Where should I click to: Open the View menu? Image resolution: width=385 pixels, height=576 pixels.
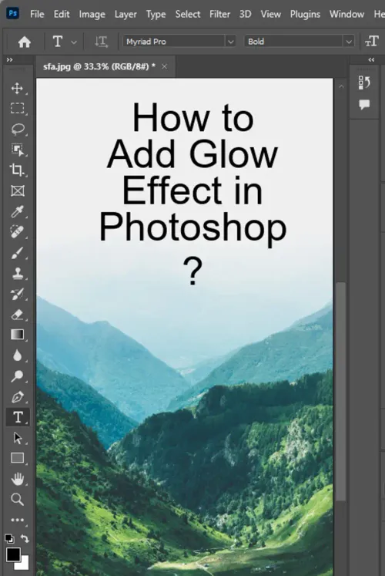[x=270, y=15]
